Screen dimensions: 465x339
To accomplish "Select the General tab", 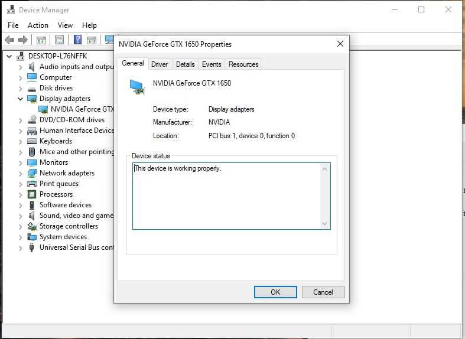I will pos(133,63).
